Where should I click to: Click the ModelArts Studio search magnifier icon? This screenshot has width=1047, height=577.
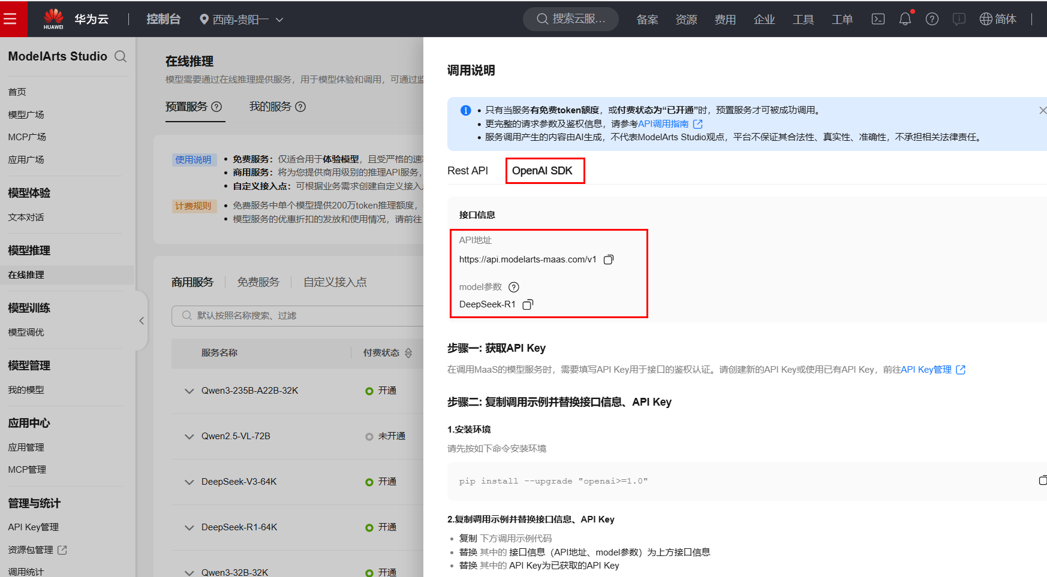[x=121, y=56]
